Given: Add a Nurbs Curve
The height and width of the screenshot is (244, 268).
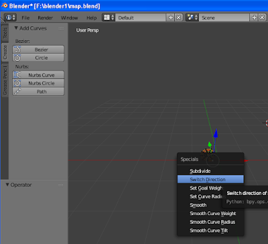Looking at the screenshot, I should point(38,75).
